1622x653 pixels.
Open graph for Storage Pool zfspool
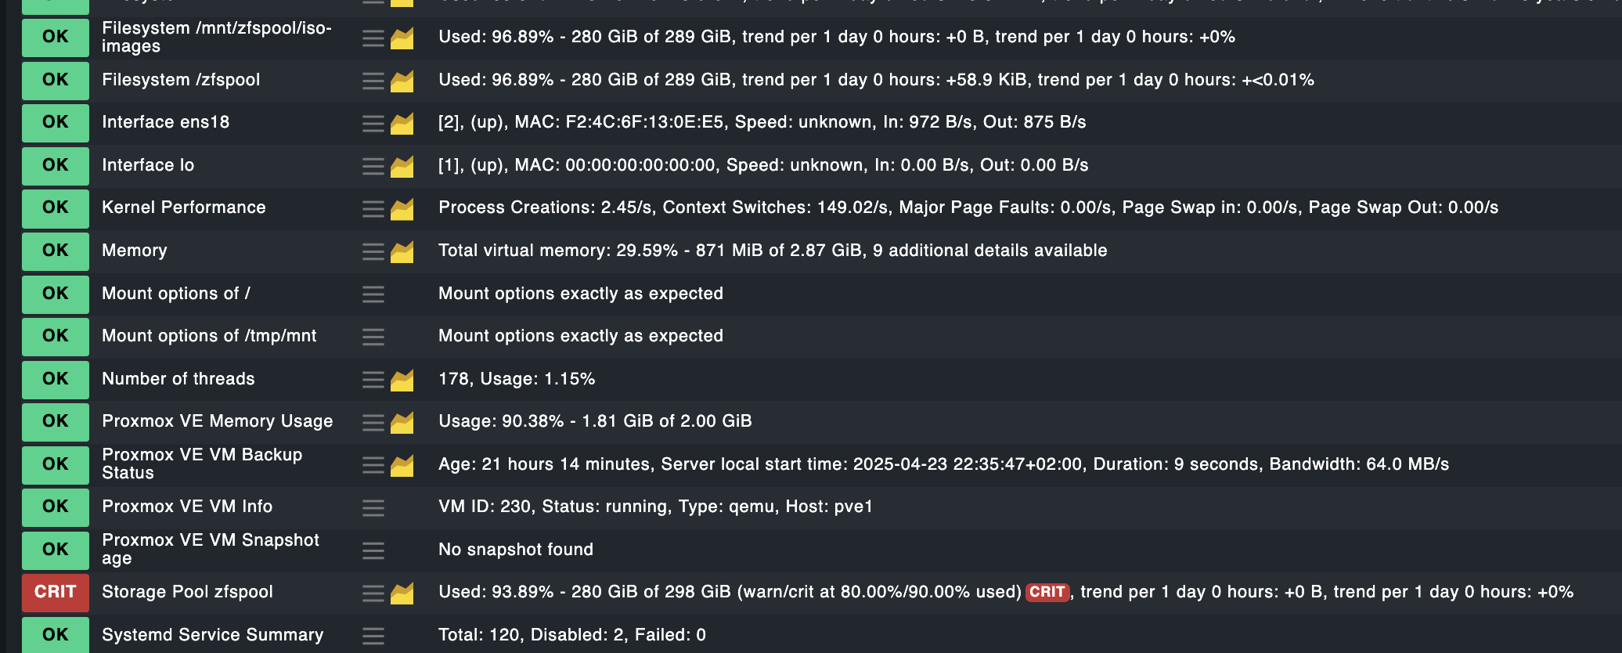pyautogui.click(x=402, y=593)
